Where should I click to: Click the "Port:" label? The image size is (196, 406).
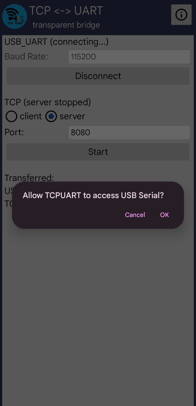click(14, 132)
